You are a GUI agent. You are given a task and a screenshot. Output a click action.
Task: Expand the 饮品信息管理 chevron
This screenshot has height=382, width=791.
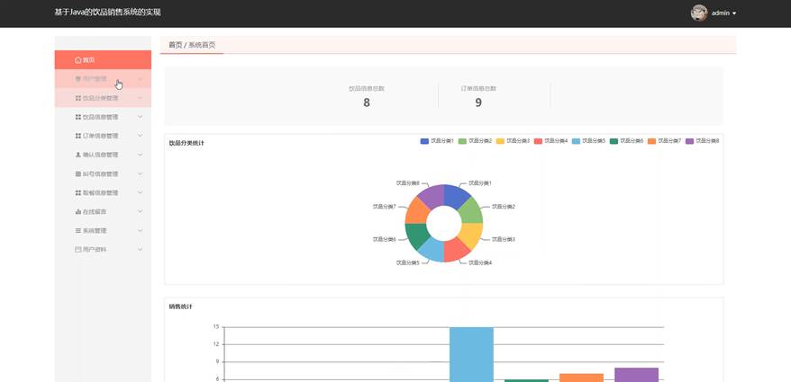[141, 117]
